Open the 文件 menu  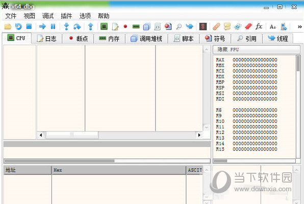(x=11, y=16)
